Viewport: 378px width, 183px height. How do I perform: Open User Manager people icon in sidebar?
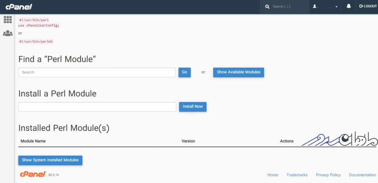pyautogui.click(x=8, y=33)
